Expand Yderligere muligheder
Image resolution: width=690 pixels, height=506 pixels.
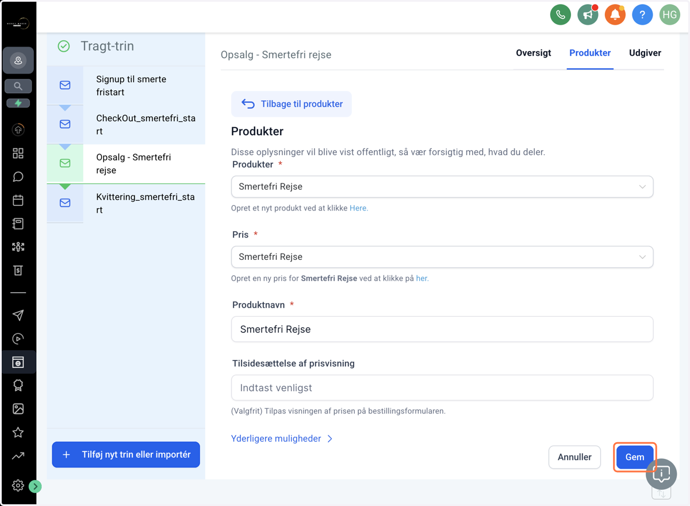(x=282, y=439)
